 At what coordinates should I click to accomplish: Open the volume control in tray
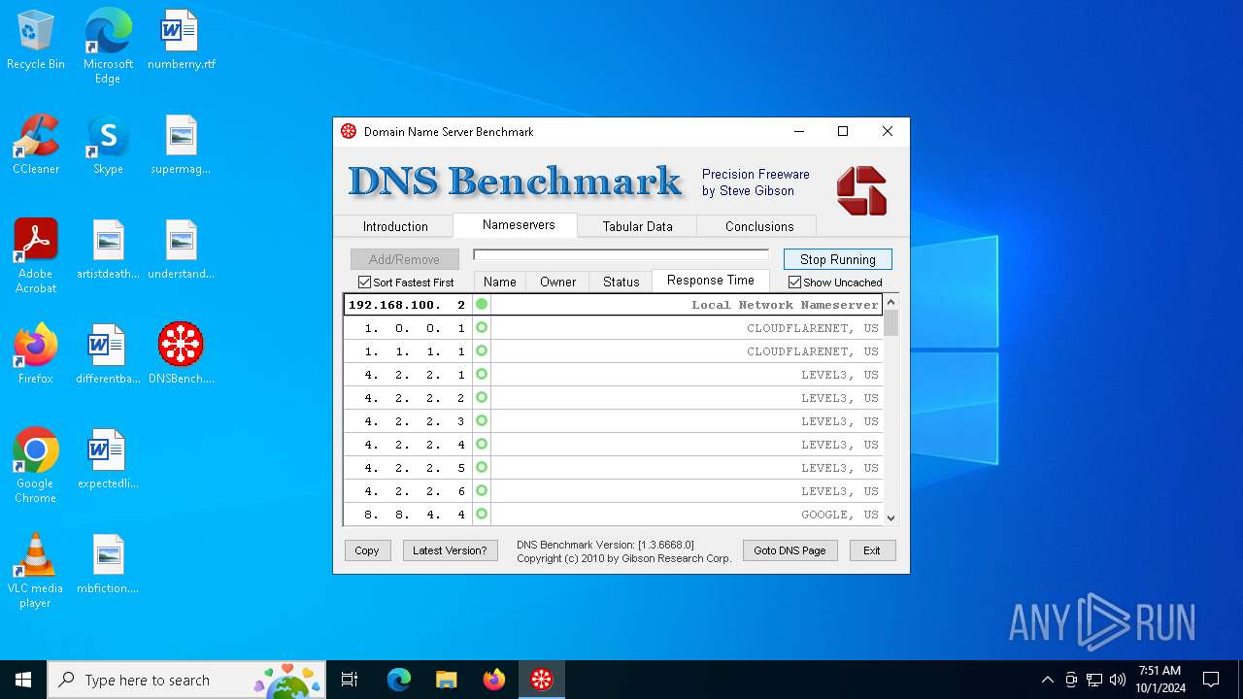1118,680
